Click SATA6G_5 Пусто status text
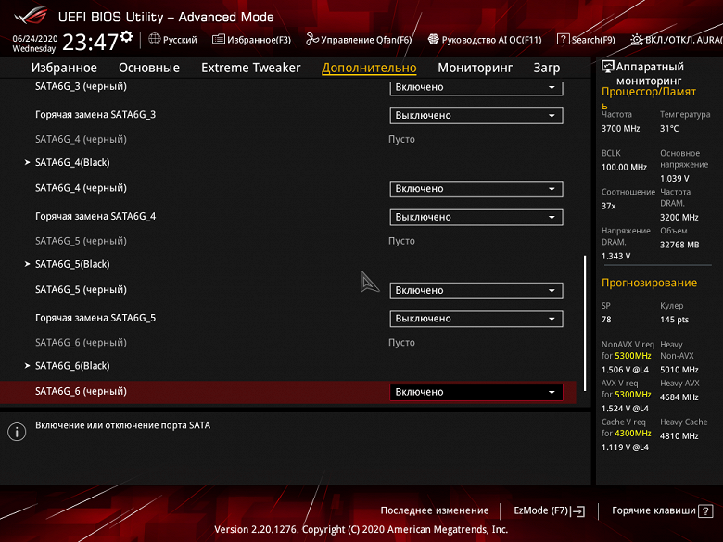The height and width of the screenshot is (542, 723). pos(401,241)
